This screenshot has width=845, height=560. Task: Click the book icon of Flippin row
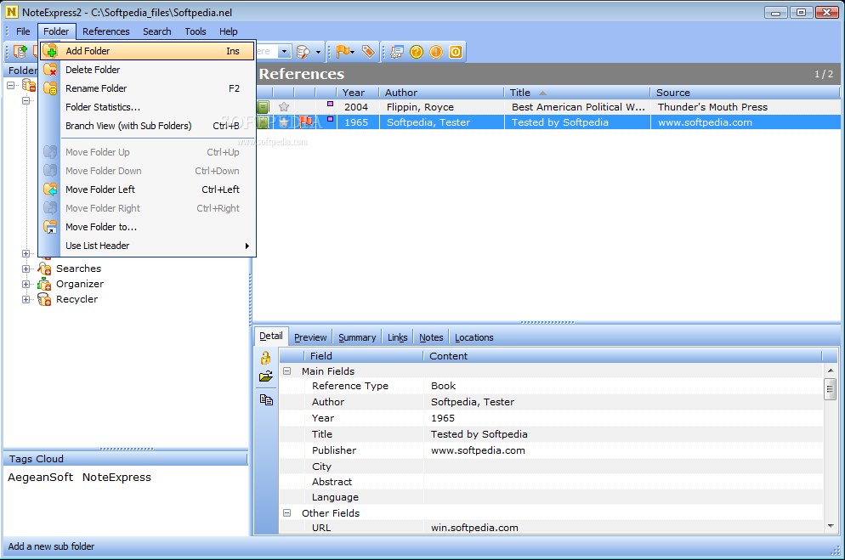263,107
